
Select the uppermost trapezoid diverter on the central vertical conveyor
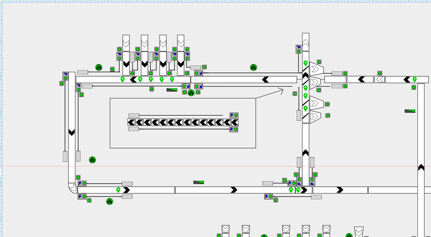pyautogui.click(x=316, y=70)
